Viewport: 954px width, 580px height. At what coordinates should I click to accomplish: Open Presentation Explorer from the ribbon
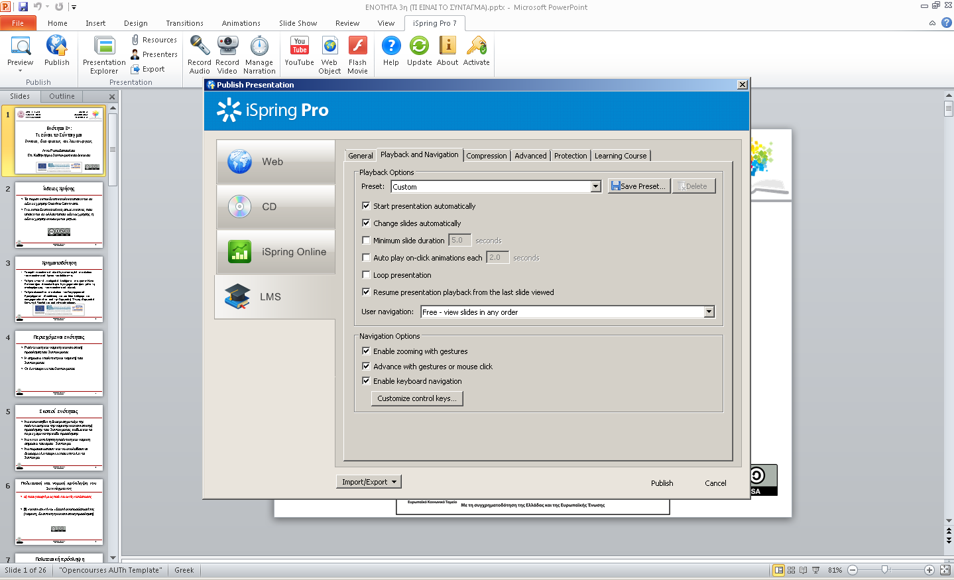click(x=104, y=54)
